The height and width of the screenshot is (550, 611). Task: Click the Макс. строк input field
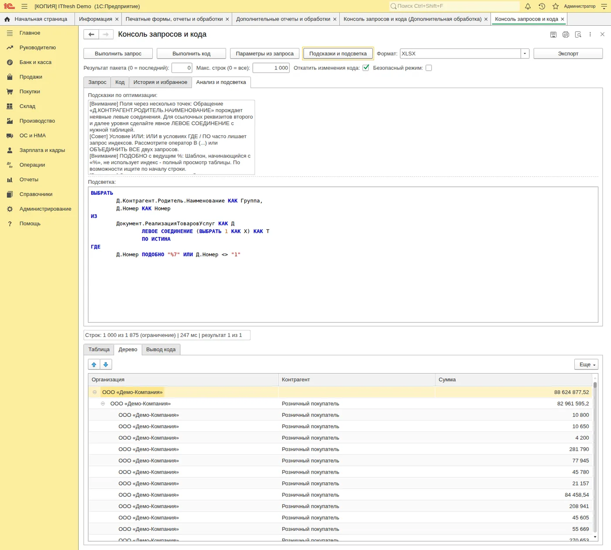(271, 68)
